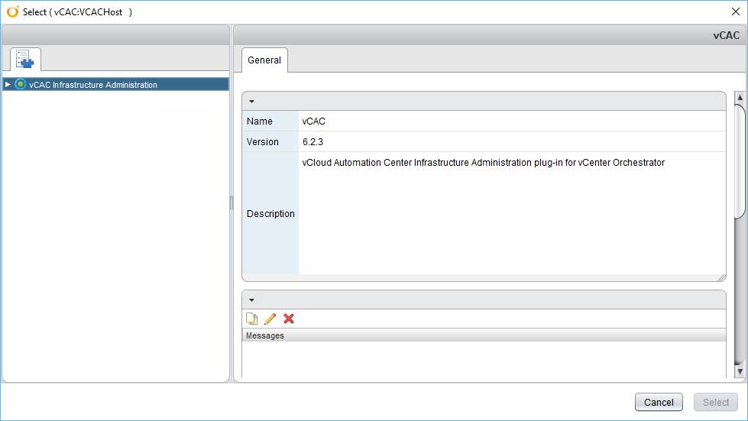Select vCAC Infrastructure Administration tree item
Screen dimensions: 748x421
(x=93, y=85)
